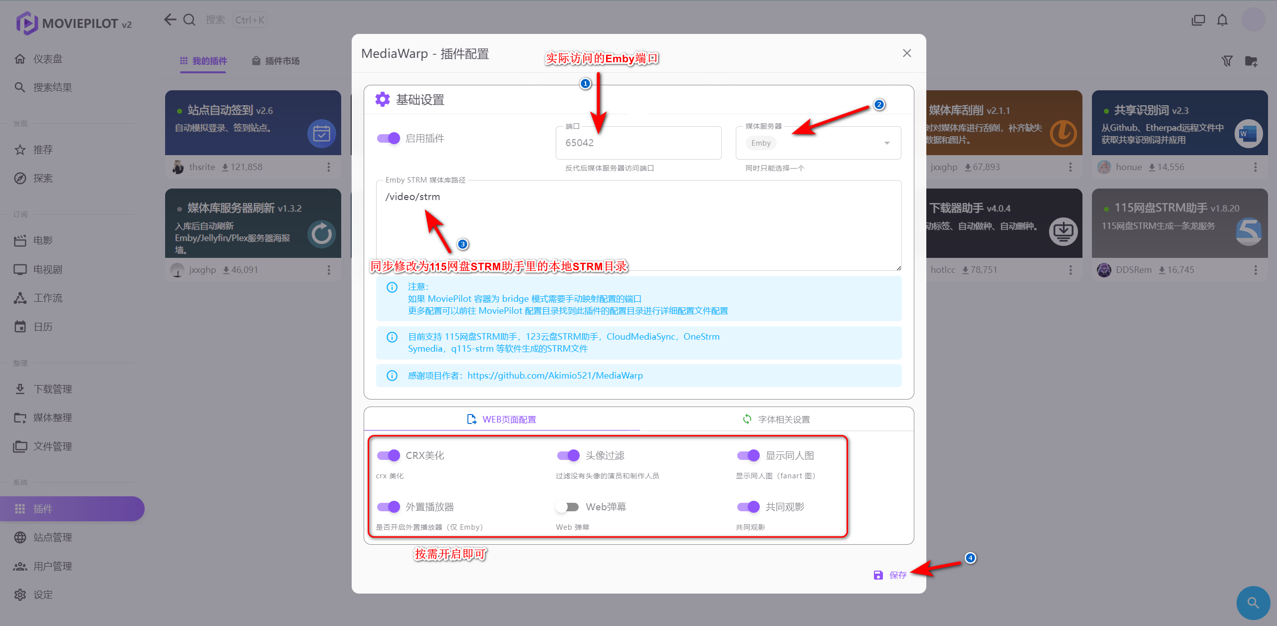
Task: Toggle 显示同人图 switch
Action: 748,455
